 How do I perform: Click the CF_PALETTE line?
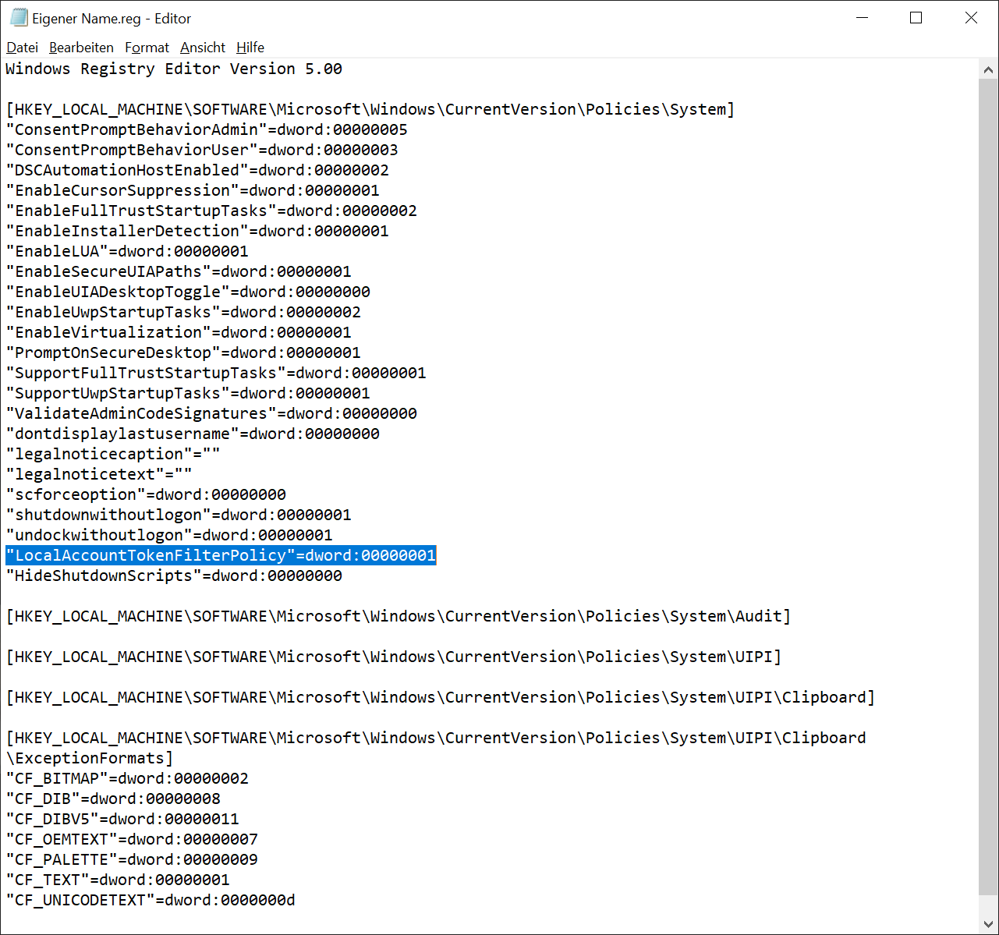pyautogui.click(x=132, y=859)
